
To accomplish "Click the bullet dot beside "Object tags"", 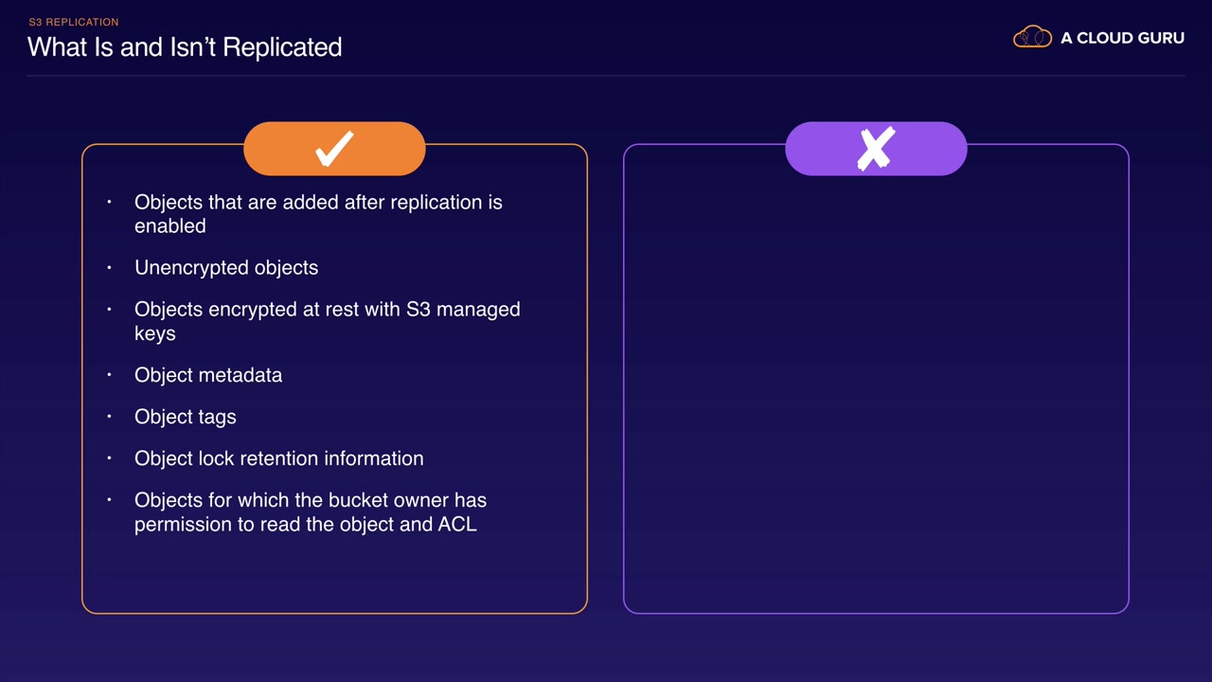I will (x=110, y=416).
